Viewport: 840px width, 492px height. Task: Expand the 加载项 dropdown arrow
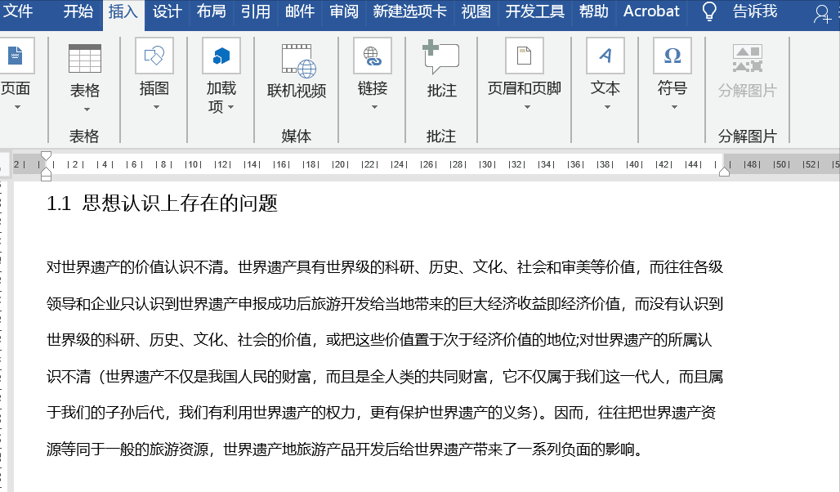click(x=231, y=107)
